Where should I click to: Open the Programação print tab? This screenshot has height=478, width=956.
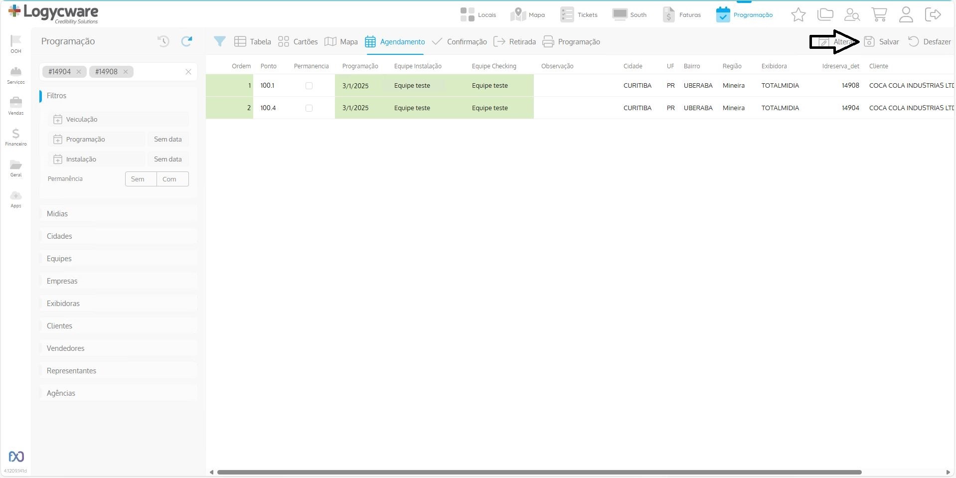coord(571,42)
